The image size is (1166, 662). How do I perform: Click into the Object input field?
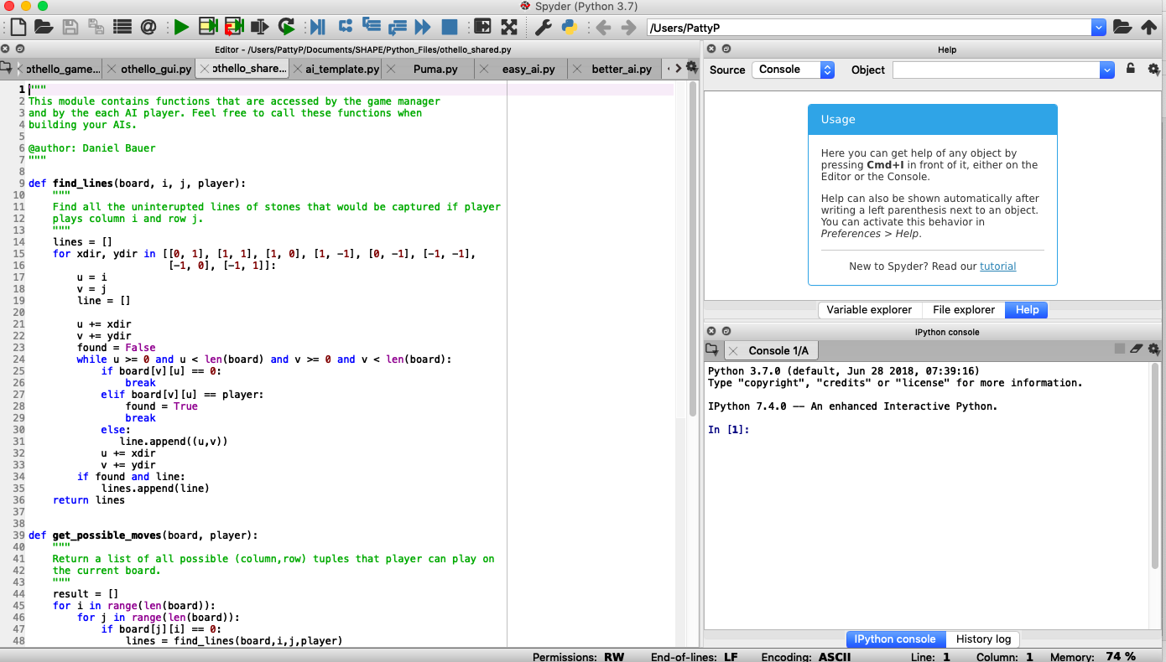coord(995,70)
